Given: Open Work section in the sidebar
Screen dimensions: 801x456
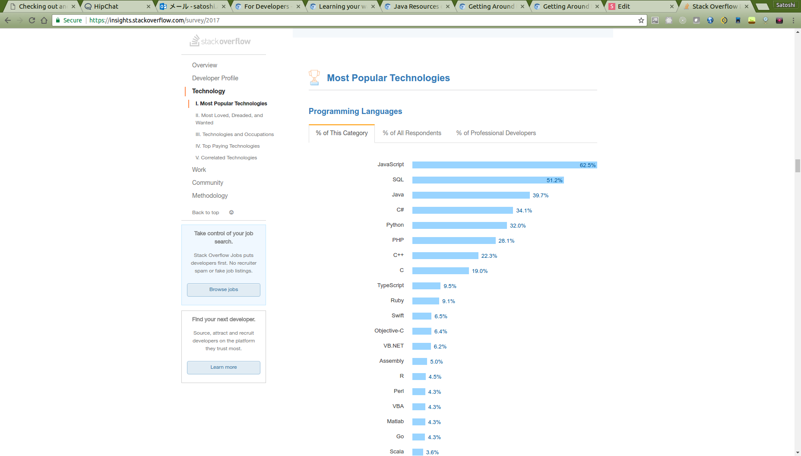Looking at the screenshot, I should pos(199,170).
